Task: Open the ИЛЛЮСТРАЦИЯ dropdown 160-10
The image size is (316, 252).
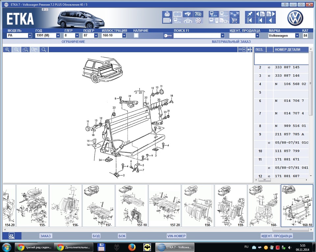Action: (x=124, y=35)
